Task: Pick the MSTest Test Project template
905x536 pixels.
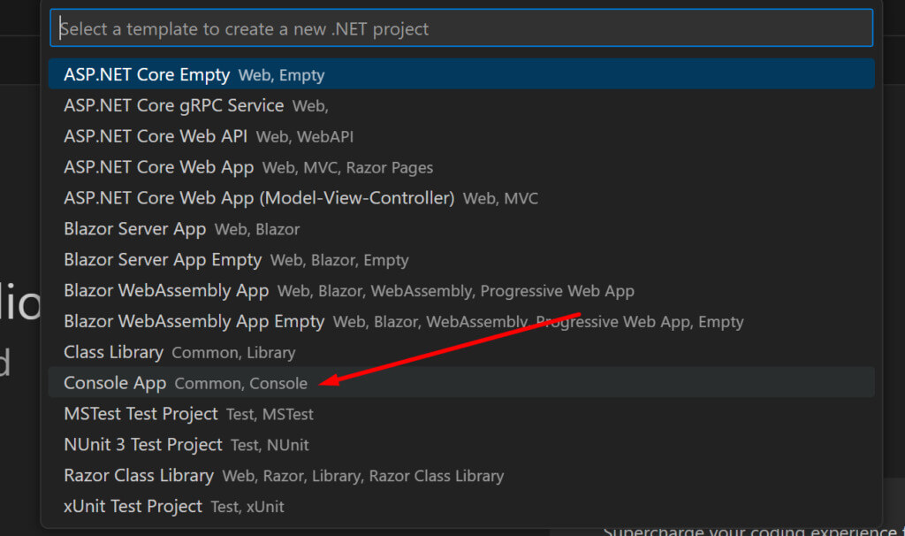Action: click(141, 414)
